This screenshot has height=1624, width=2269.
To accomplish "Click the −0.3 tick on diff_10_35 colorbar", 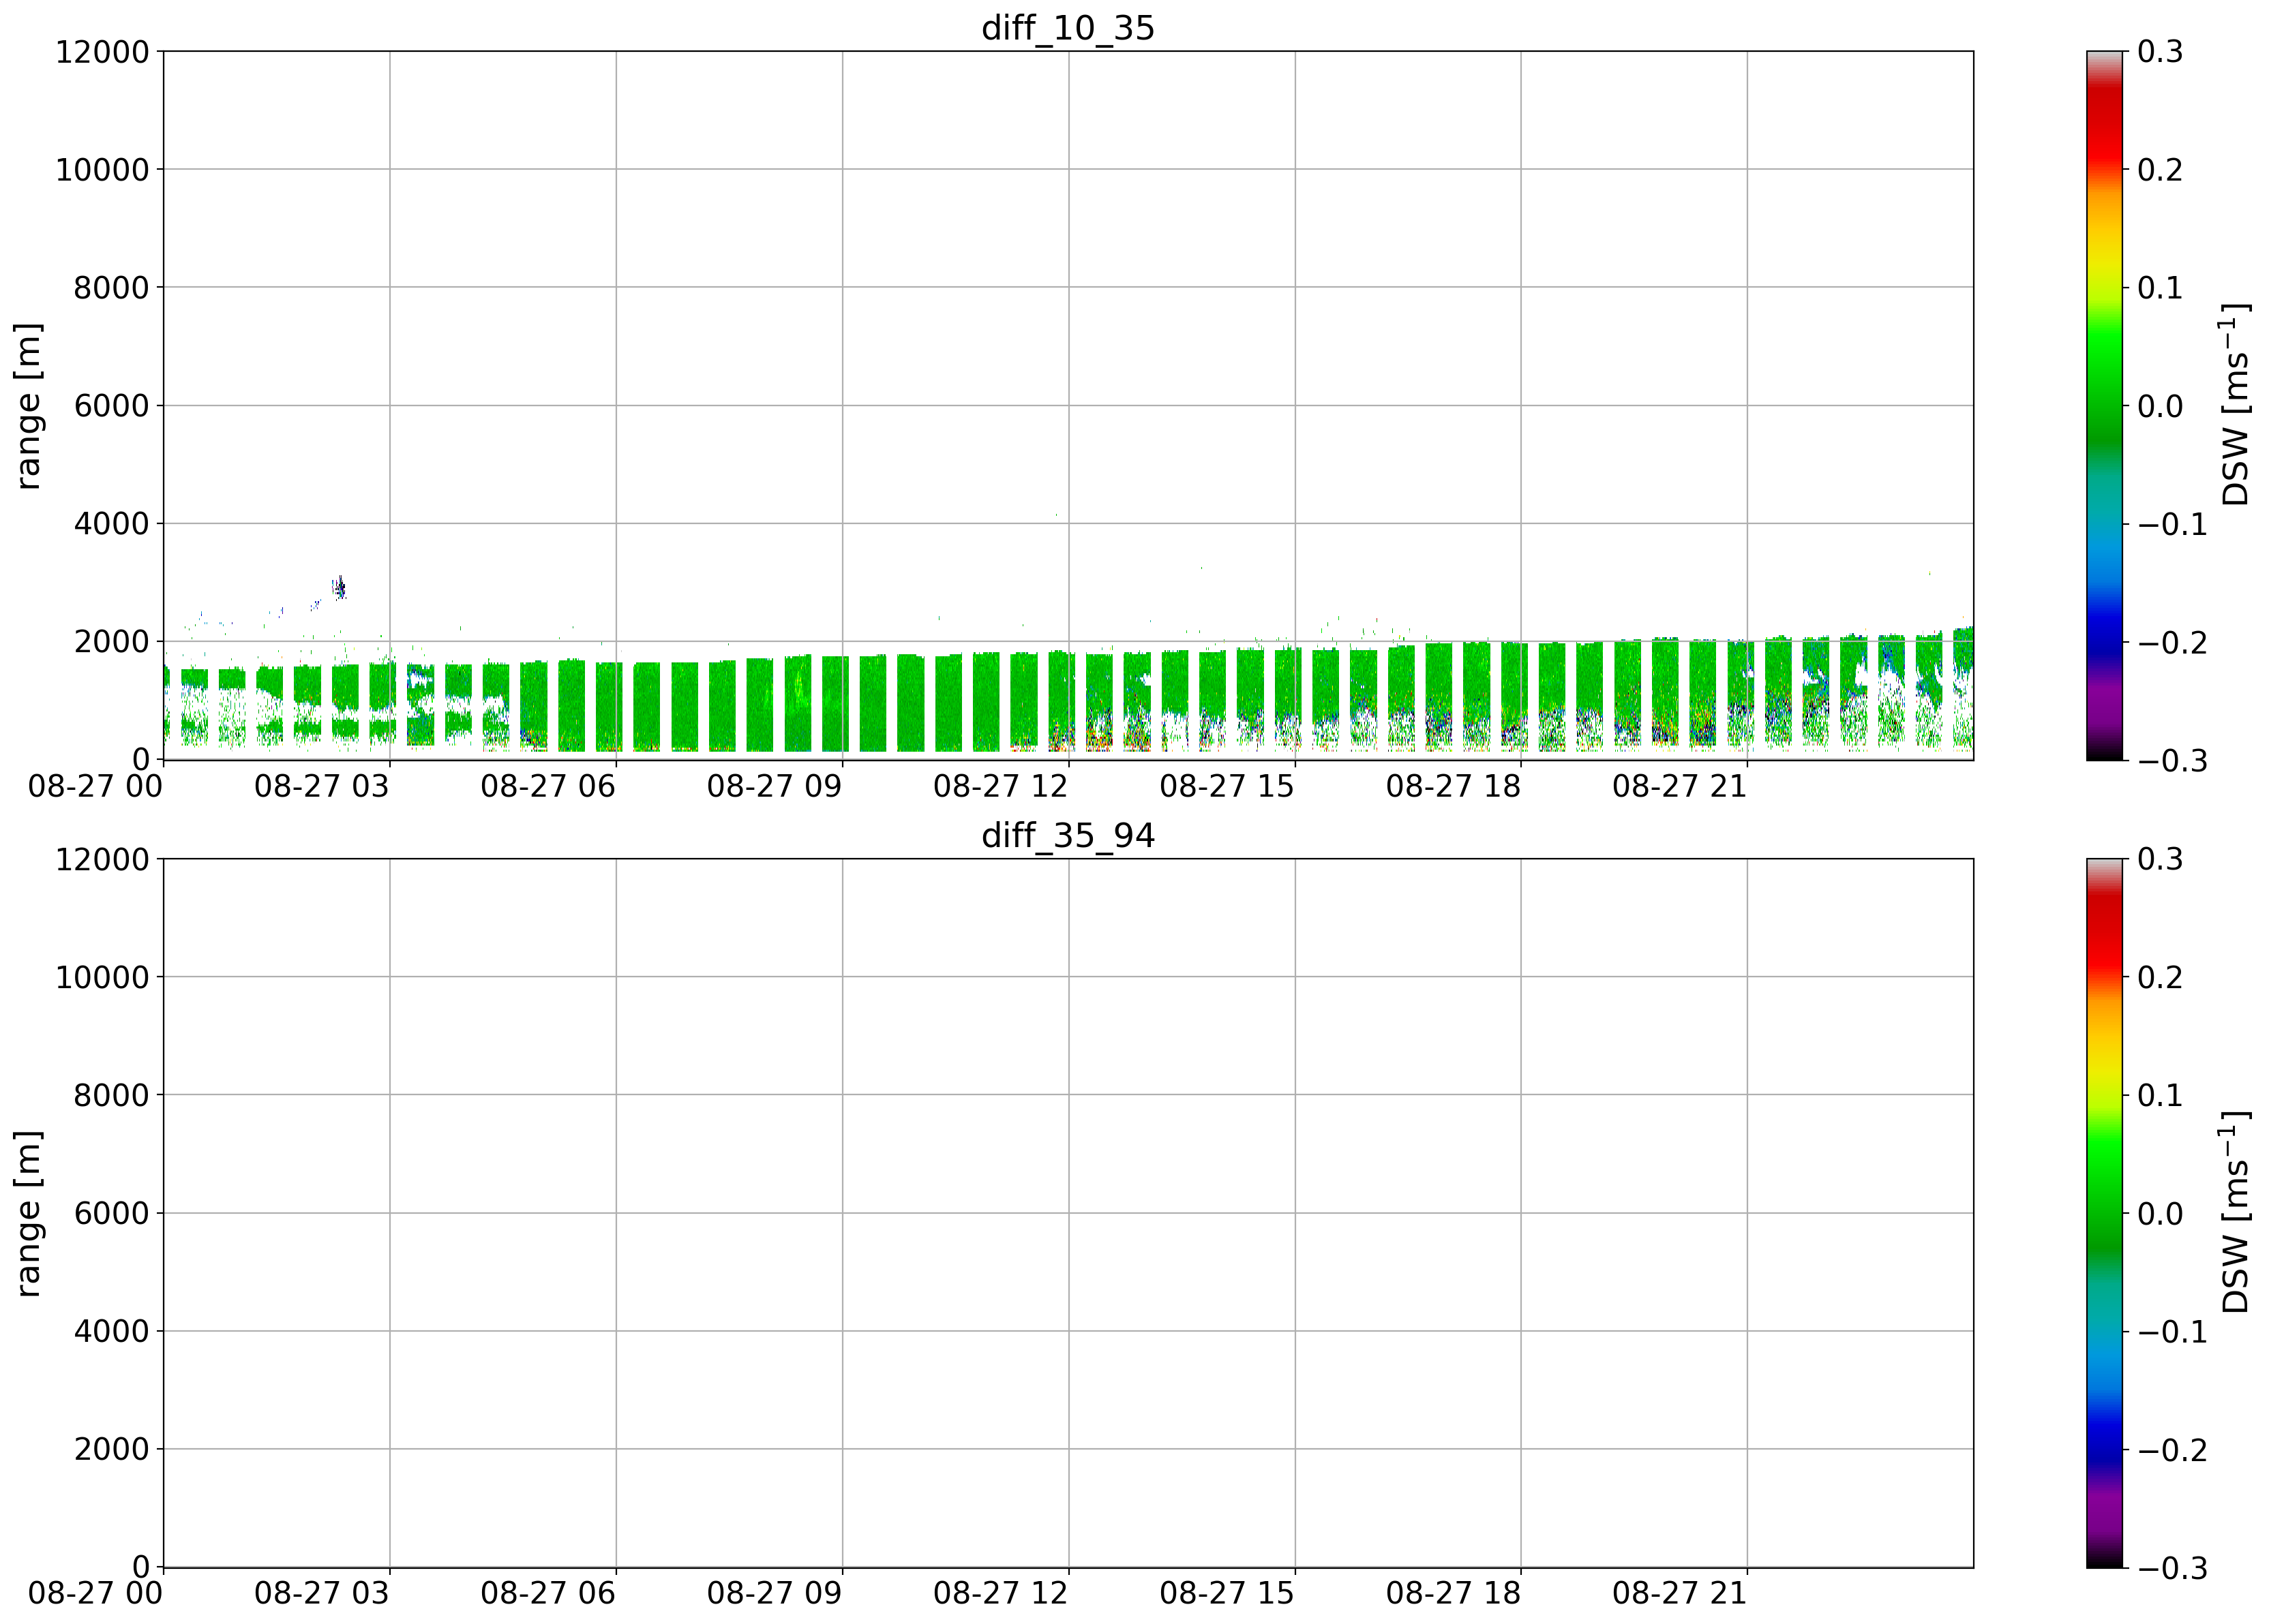I will click(2172, 761).
